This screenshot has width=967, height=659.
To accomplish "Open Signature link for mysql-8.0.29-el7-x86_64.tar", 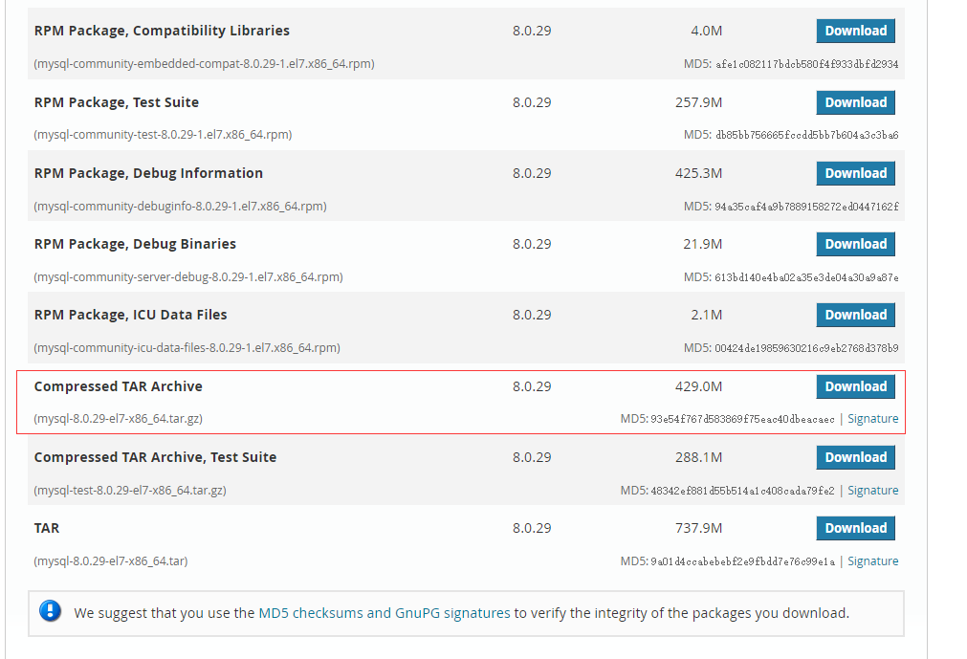I will [x=872, y=561].
